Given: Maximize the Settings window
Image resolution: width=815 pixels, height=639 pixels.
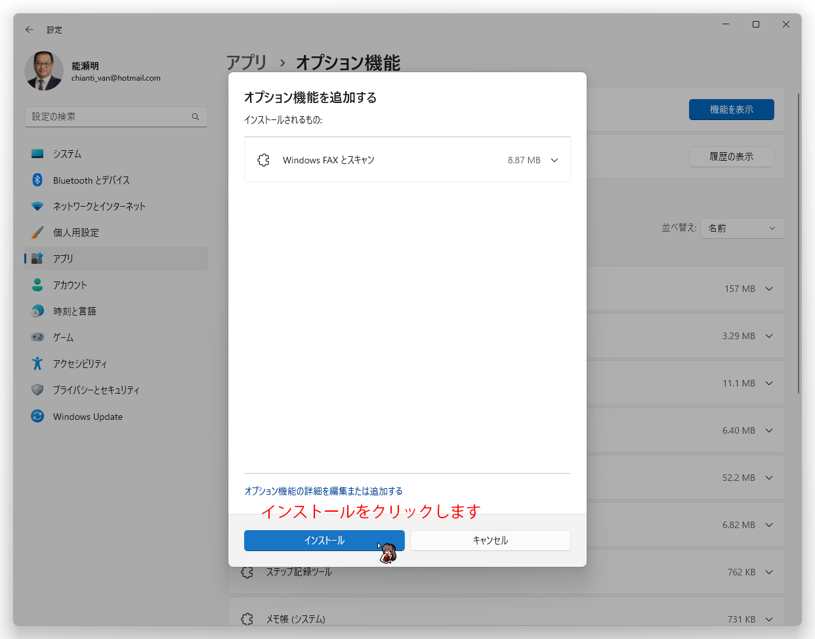Looking at the screenshot, I should 756,24.
